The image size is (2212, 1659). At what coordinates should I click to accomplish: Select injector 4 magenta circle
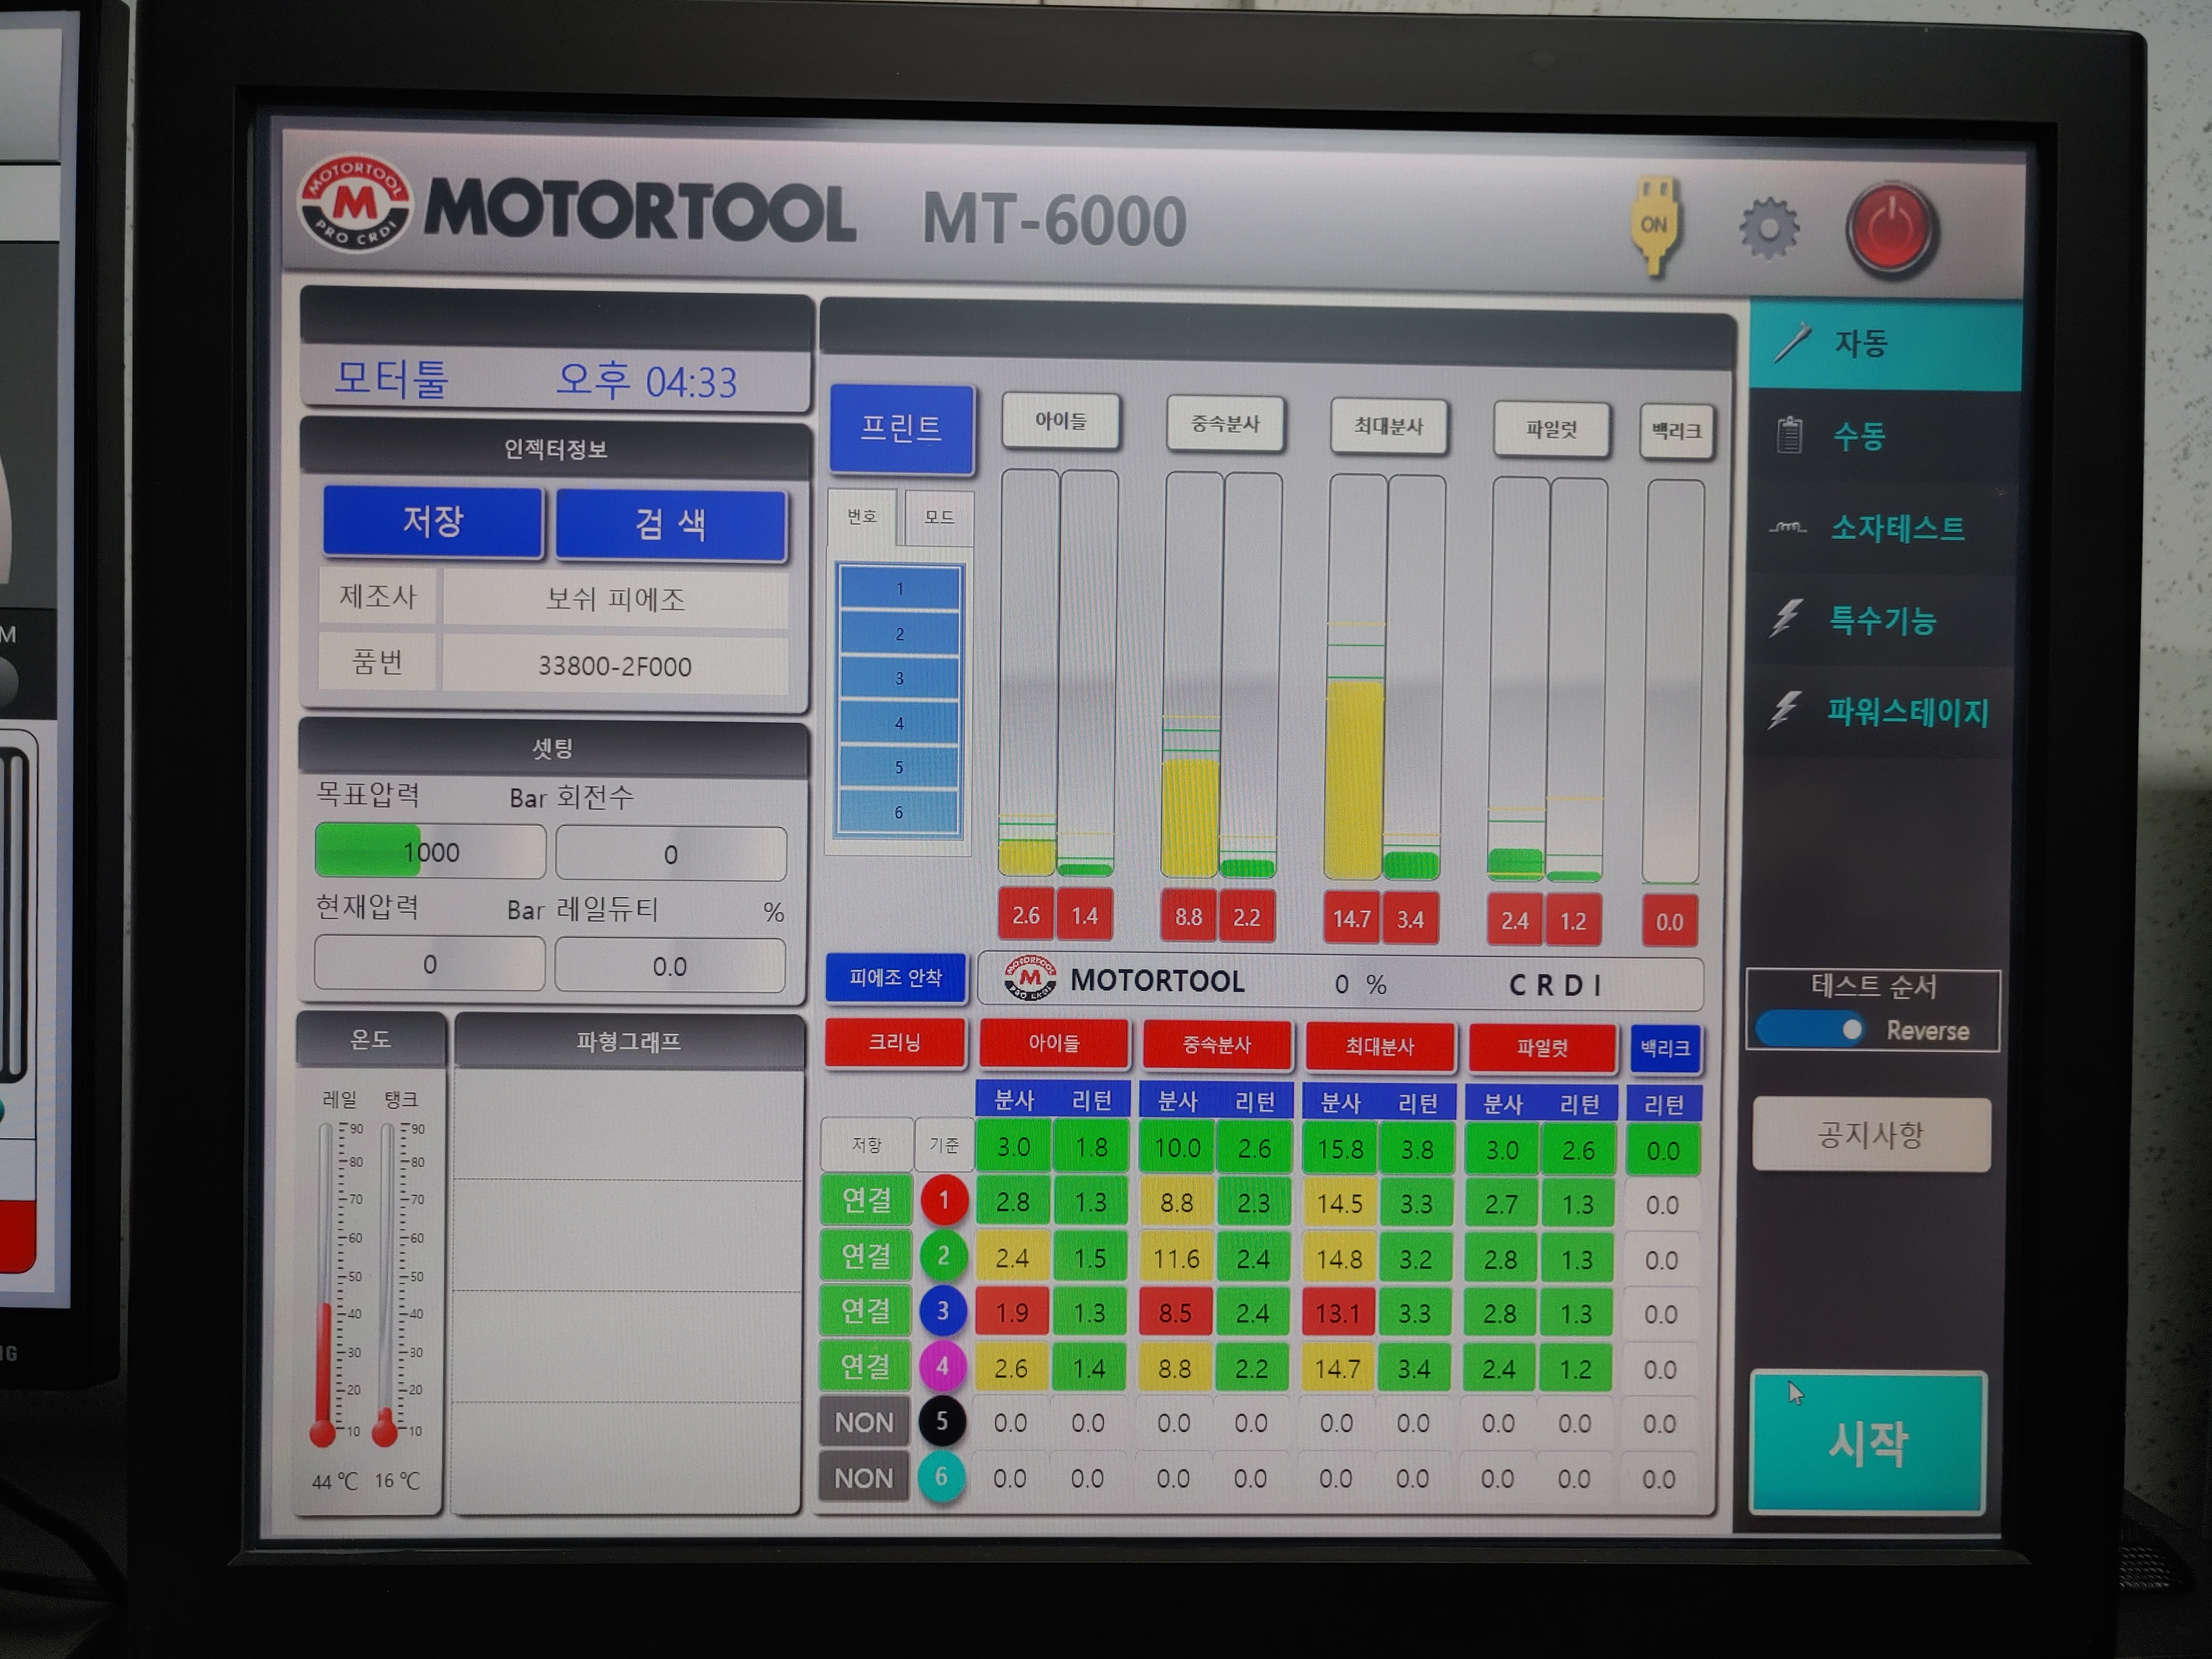click(942, 1366)
